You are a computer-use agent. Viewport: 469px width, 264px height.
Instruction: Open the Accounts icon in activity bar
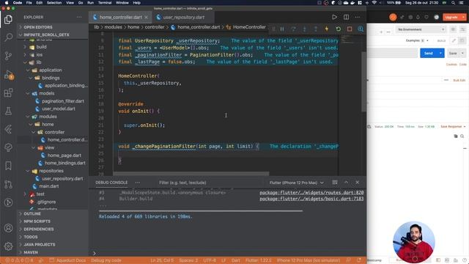pyautogui.click(x=8, y=228)
